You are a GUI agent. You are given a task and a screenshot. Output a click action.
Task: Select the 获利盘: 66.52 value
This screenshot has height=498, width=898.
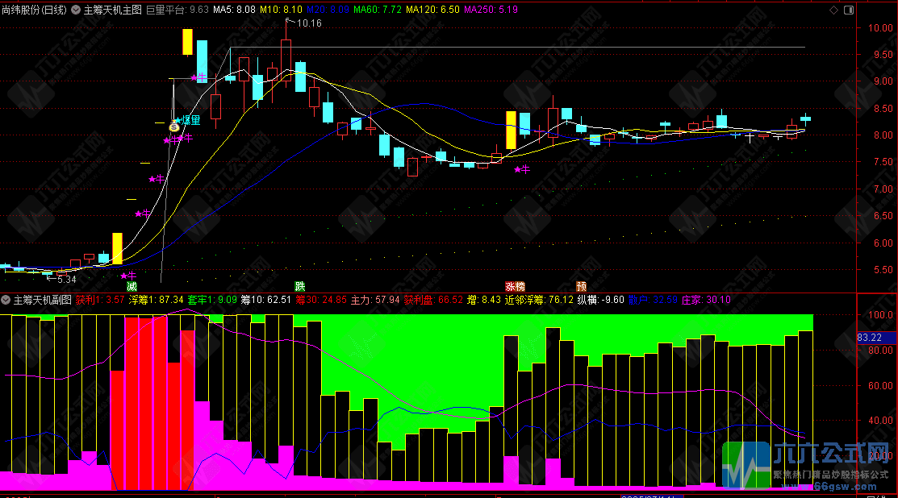tap(433, 300)
